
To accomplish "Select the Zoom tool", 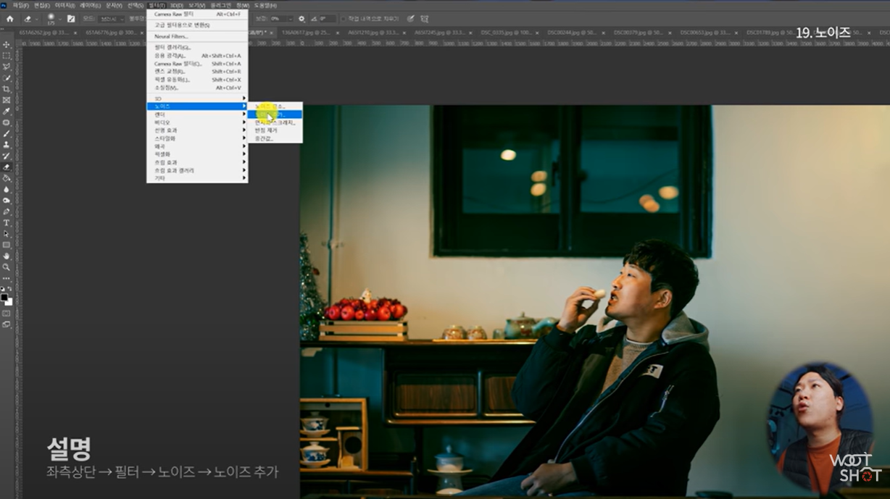I will coord(7,267).
